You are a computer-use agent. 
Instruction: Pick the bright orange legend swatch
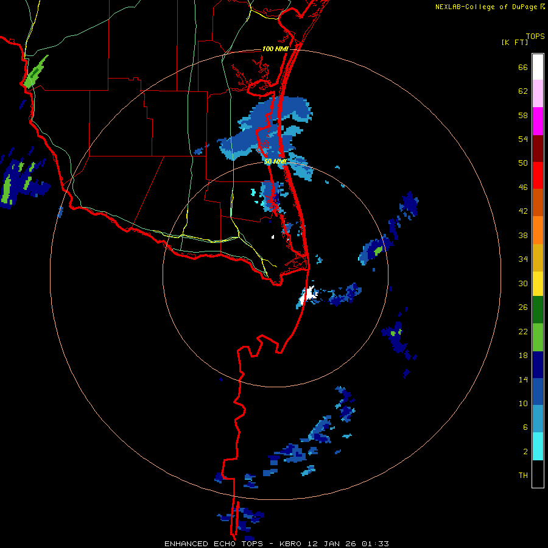(538, 230)
